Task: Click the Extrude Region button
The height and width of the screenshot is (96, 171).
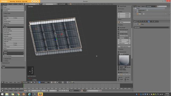Action: click(14, 29)
